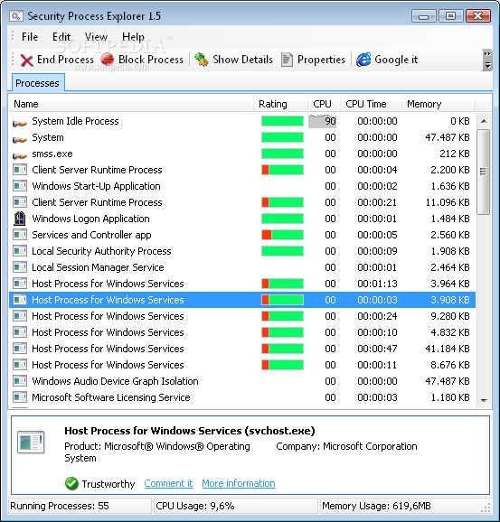Select the Local Session Manager Service row
This screenshot has height=522, width=500.
(x=242, y=267)
